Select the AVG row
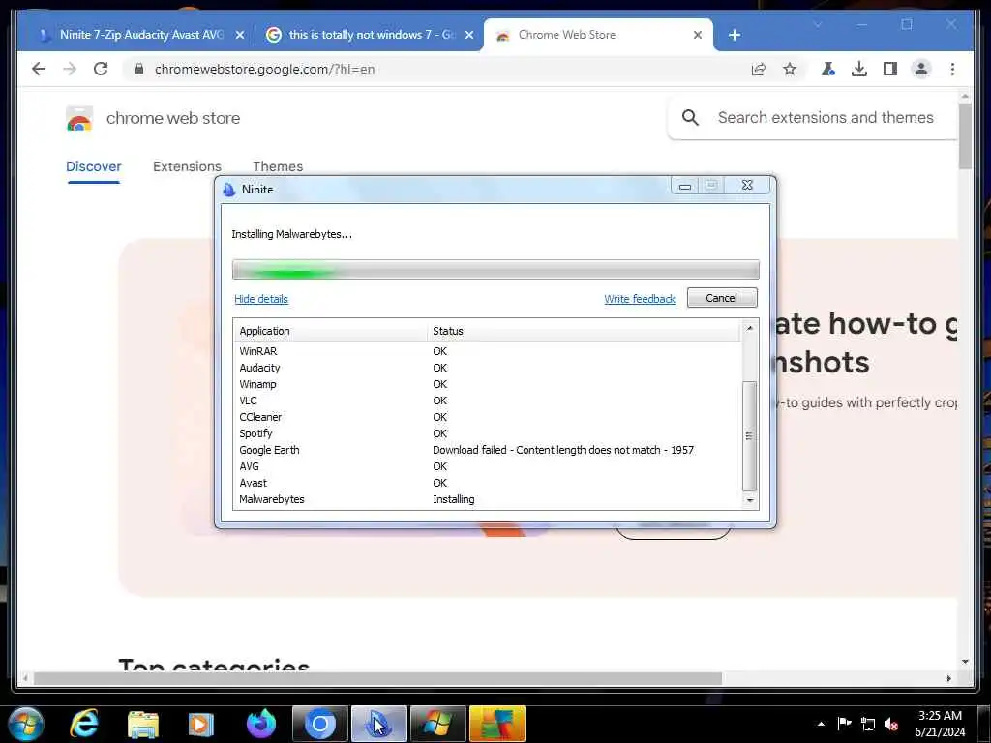991x743 pixels. [488, 466]
